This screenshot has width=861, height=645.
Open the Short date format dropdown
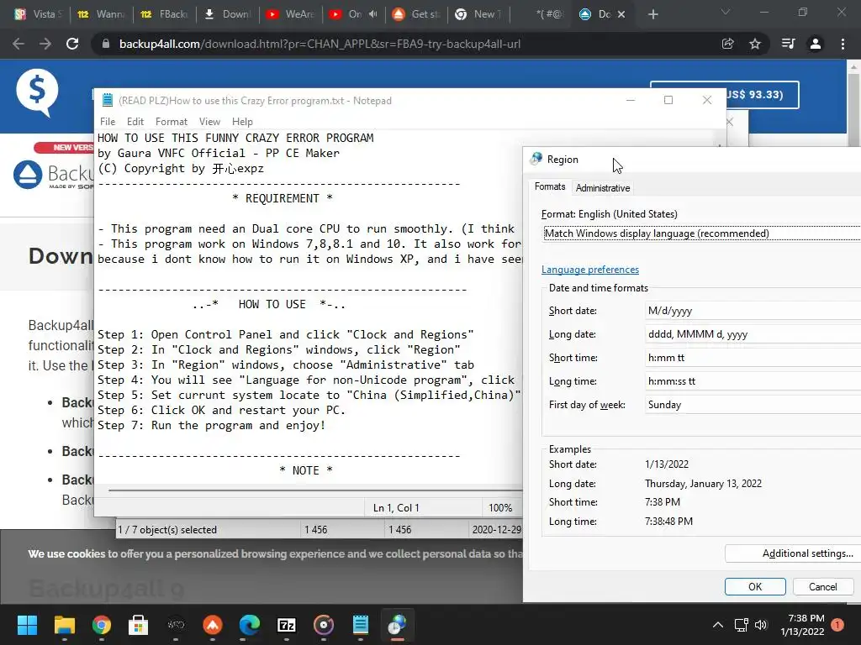pyautogui.click(x=753, y=311)
